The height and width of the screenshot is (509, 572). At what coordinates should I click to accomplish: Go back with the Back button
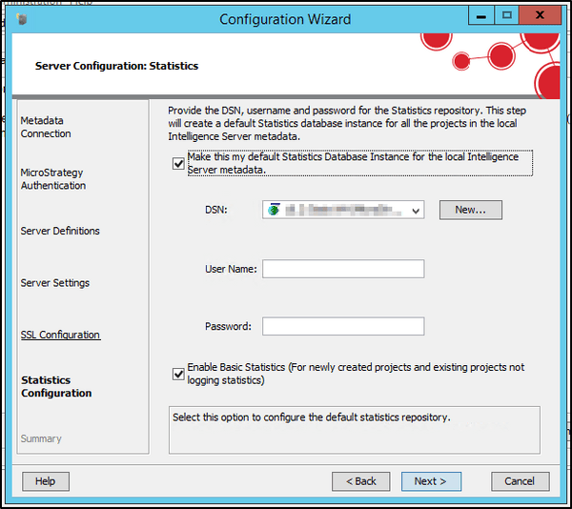click(360, 481)
